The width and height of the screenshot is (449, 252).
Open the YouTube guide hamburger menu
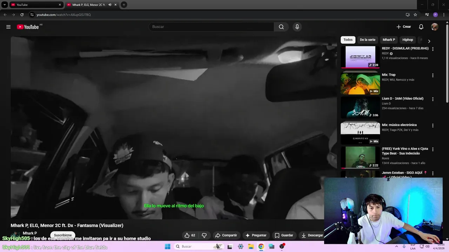pyautogui.click(x=8, y=27)
